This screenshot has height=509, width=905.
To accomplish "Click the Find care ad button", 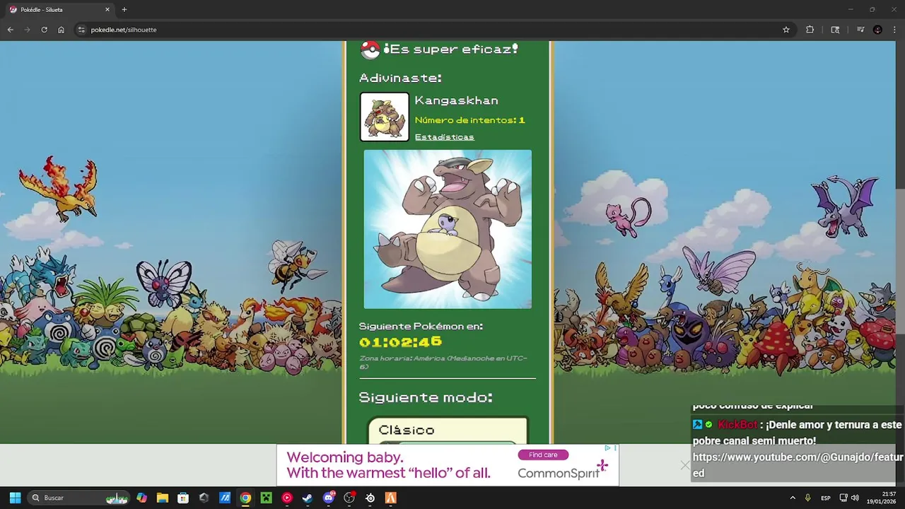I will (x=543, y=455).
